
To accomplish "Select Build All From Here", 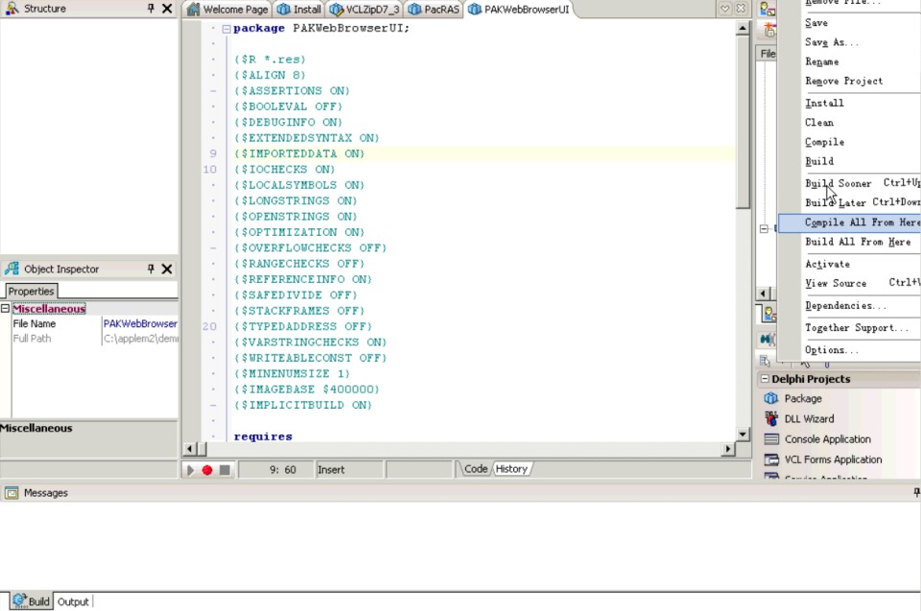I will point(849,242).
